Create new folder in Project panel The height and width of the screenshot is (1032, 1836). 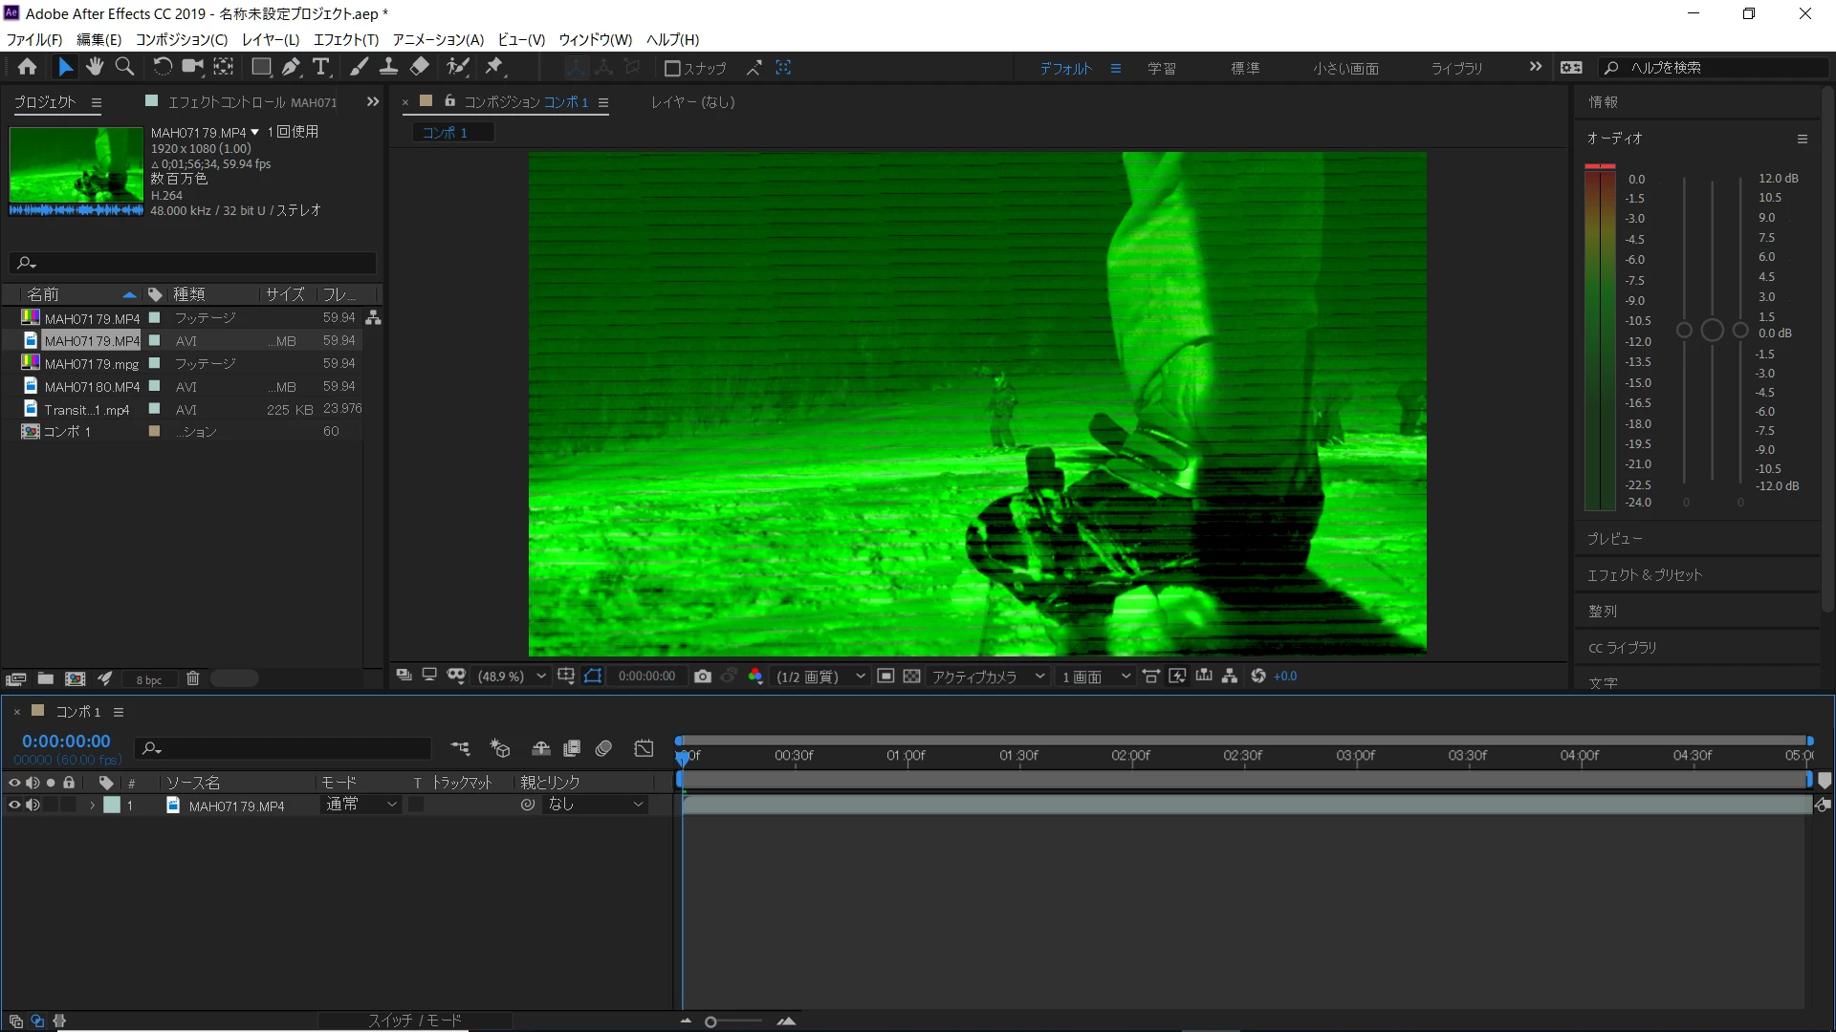[x=45, y=678]
